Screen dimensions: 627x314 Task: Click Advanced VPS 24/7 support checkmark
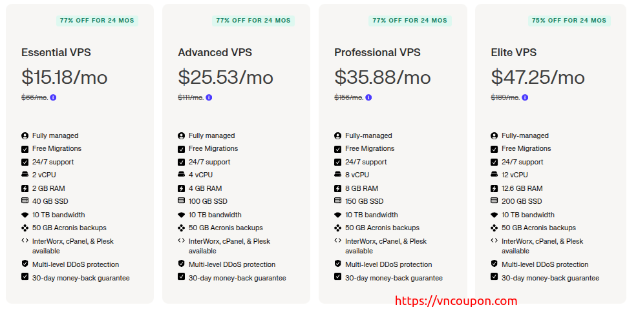point(182,162)
